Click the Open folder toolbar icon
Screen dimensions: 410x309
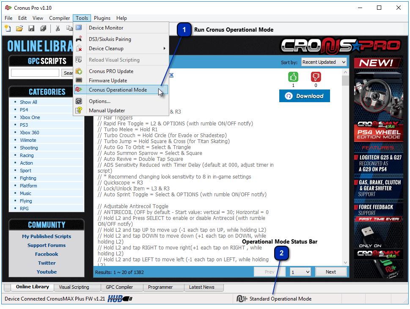[19, 28]
